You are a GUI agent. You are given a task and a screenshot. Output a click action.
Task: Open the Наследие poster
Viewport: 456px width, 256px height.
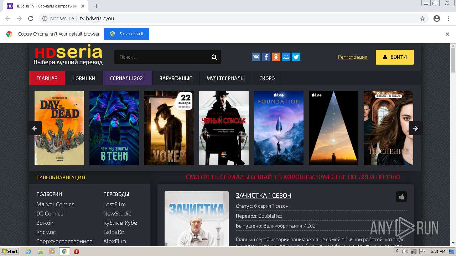click(x=388, y=128)
